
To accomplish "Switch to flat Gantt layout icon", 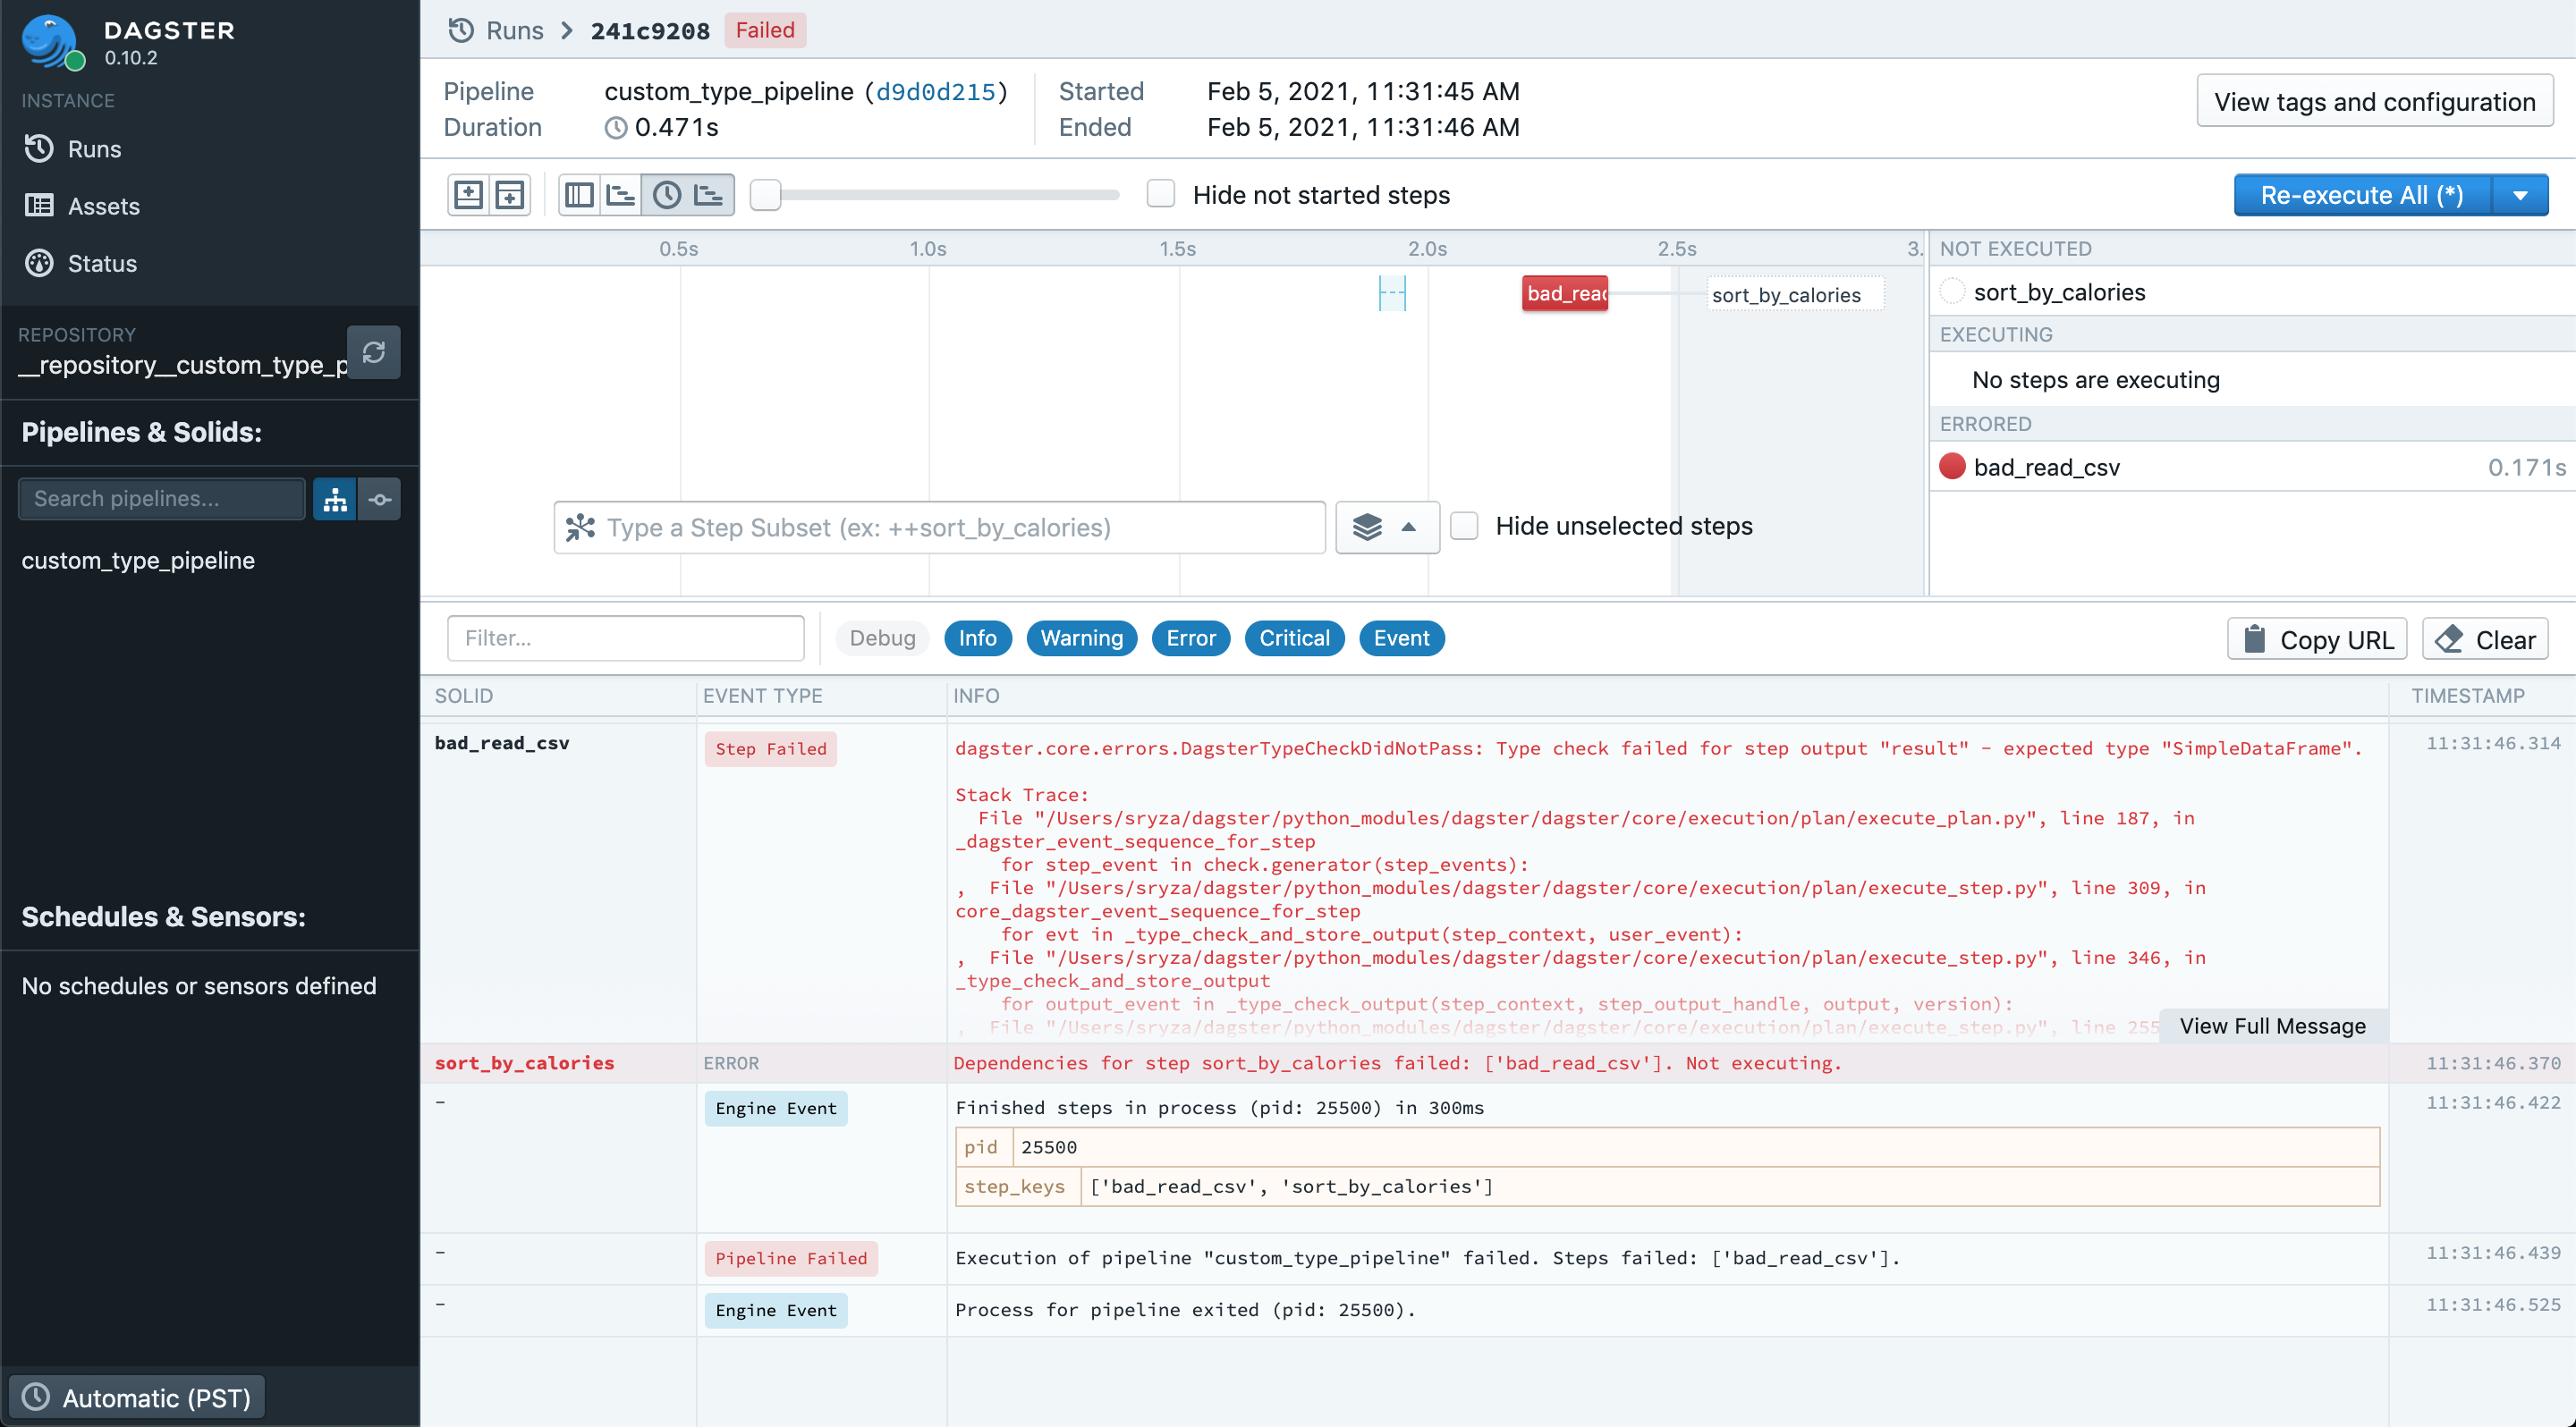I will click(579, 194).
